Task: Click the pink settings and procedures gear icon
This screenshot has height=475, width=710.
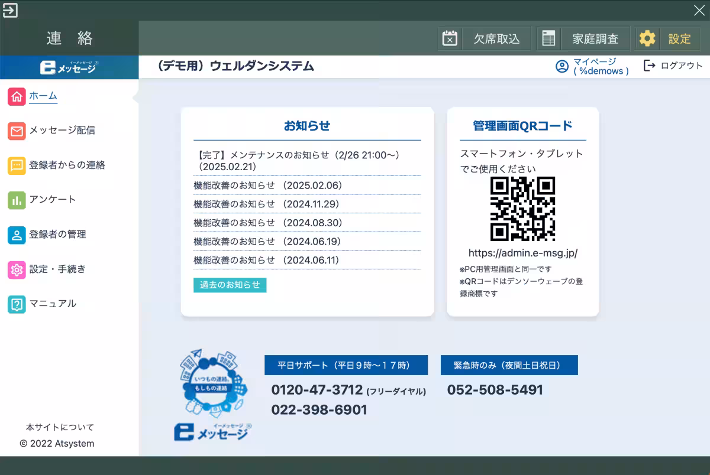Action: point(17,269)
